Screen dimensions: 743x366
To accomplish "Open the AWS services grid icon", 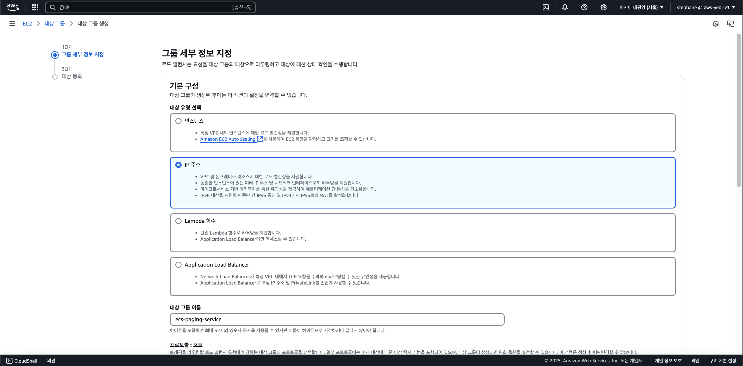I will [x=35, y=7].
